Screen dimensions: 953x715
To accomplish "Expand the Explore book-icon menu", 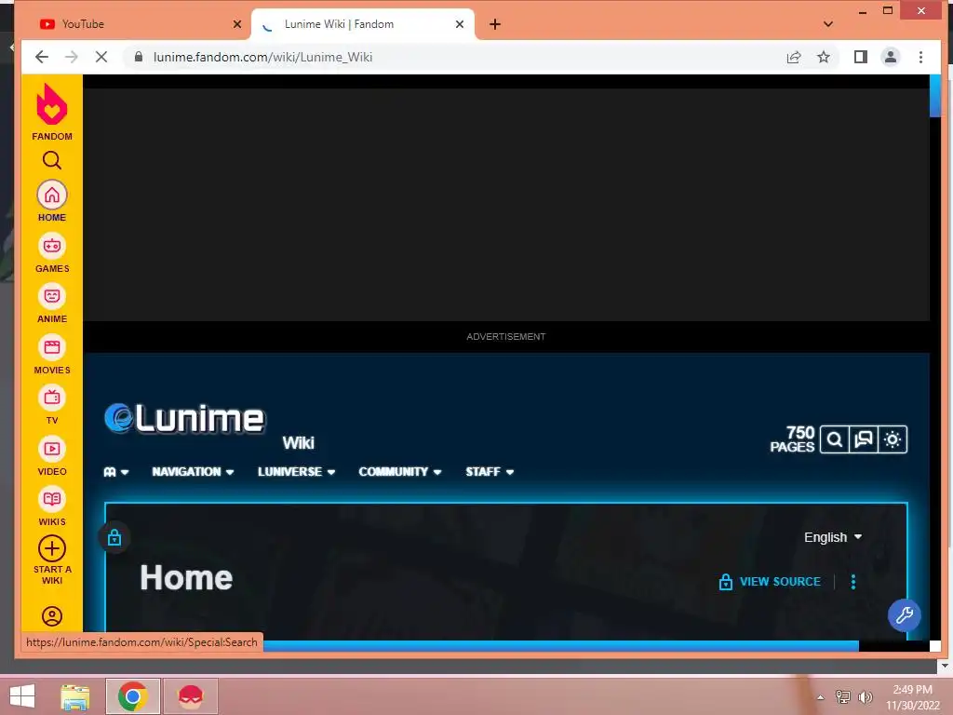I will [116, 472].
